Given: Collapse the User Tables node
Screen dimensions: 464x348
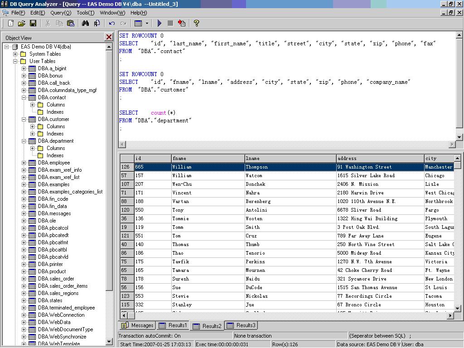Looking at the screenshot, I should [x=15, y=61].
